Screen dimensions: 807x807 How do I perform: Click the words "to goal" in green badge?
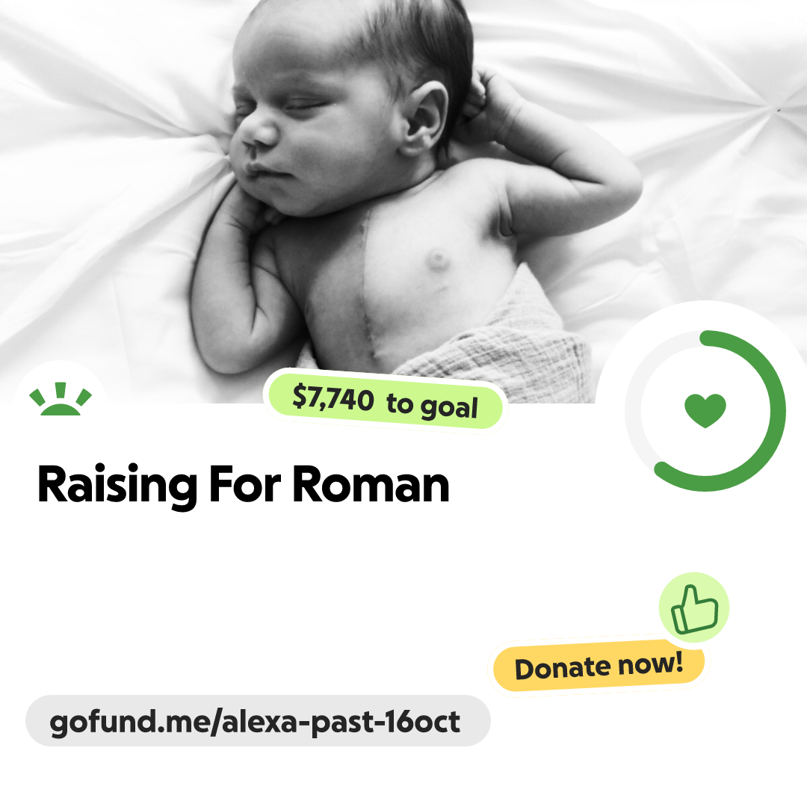[433, 406]
